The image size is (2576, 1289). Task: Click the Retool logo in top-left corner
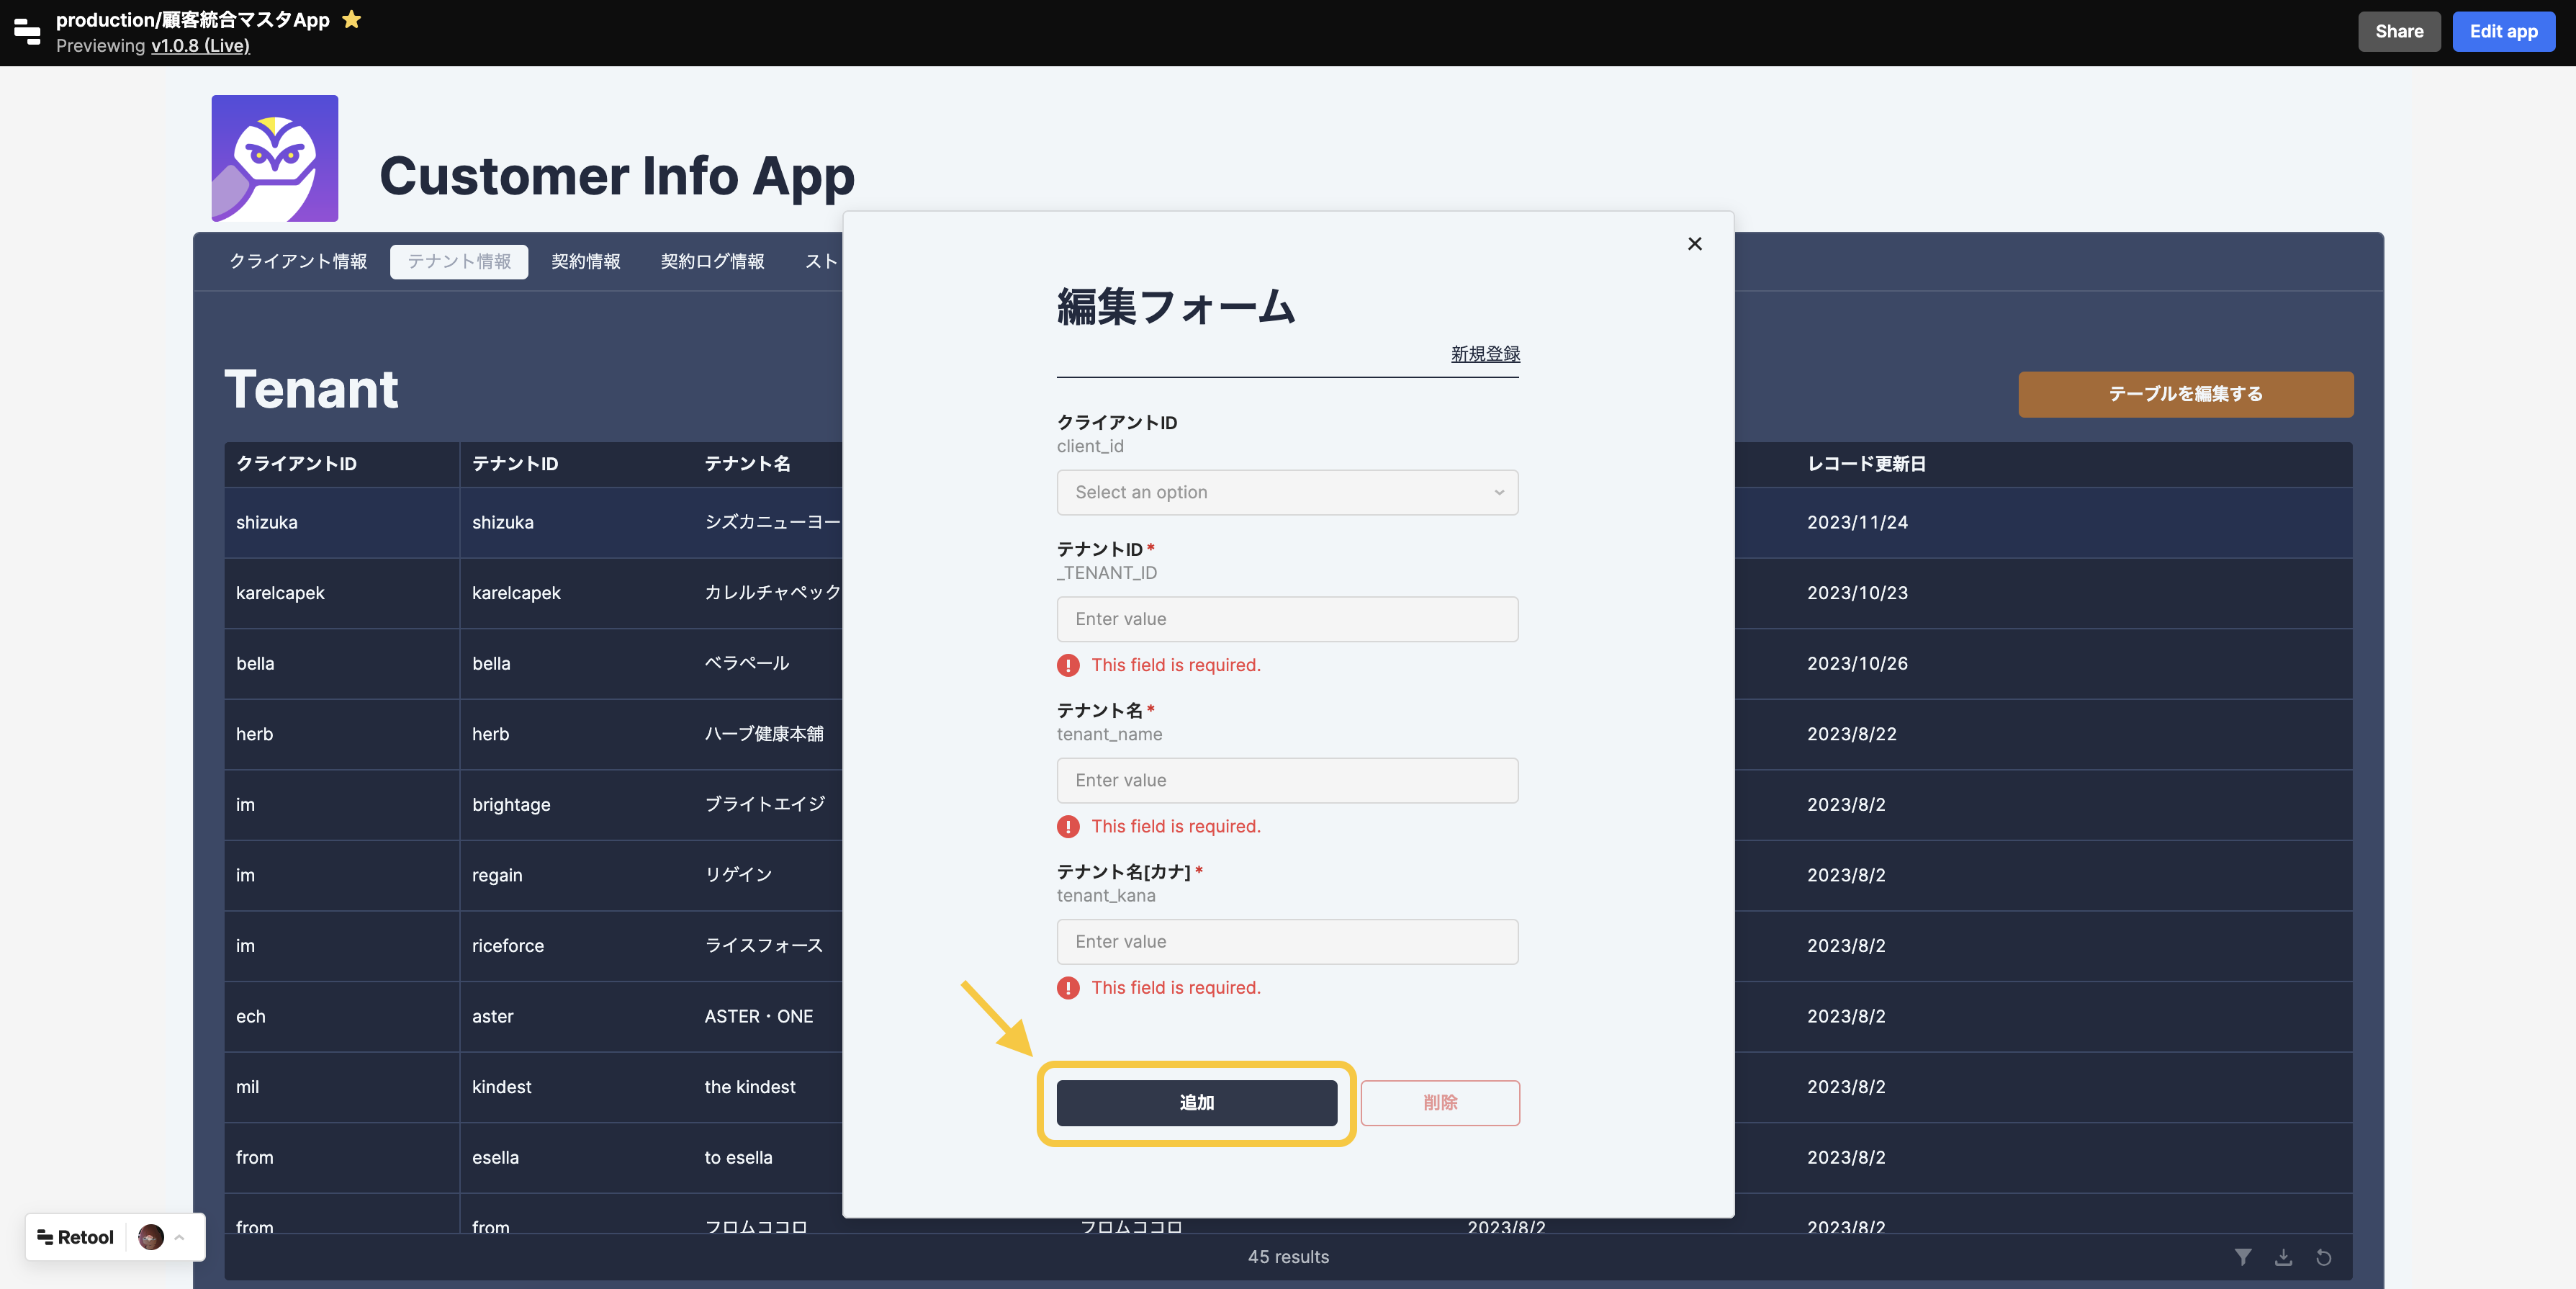coord(27,31)
